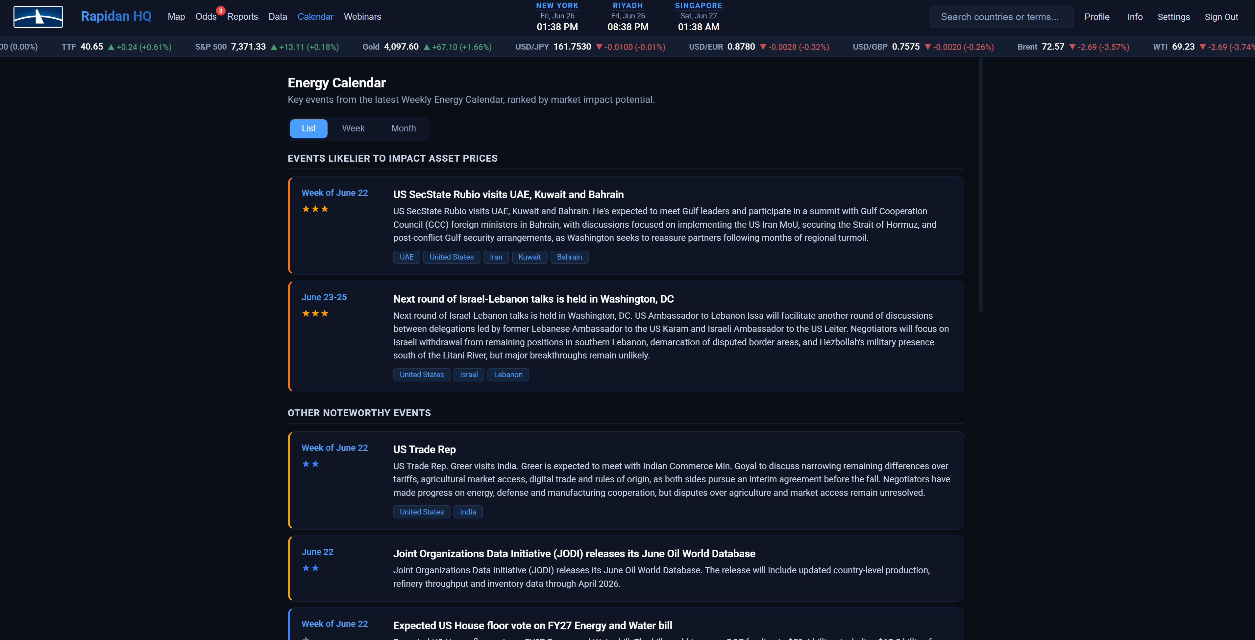This screenshot has height=640, width=1255.
Task: Click the page vertical scrollbar thumb
Action: pos(981,185)
